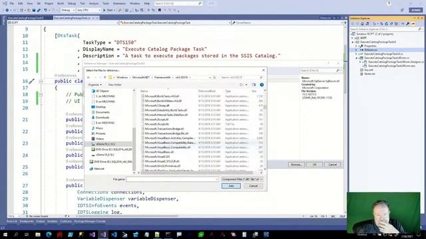Select Microsoft.VisualBasic.dll in the file list
Screen dimensions: 426x239
tap(159, 152)
